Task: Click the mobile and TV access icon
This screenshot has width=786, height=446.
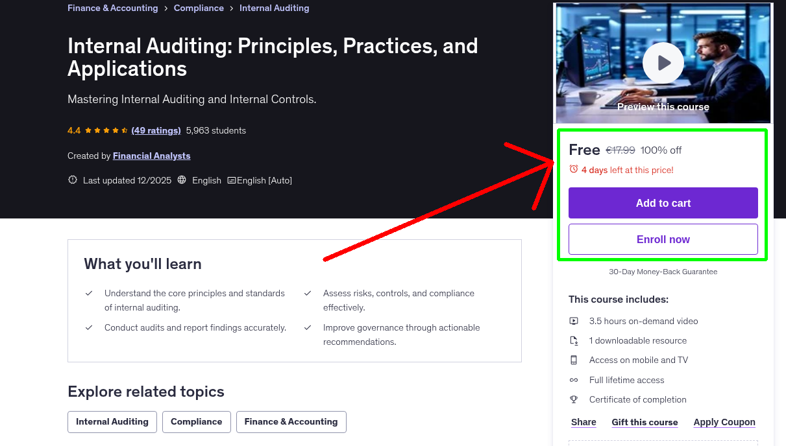Action: click(x=574, y=359)
